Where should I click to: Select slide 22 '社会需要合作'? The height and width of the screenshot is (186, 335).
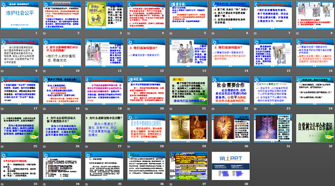pos(231,90)
